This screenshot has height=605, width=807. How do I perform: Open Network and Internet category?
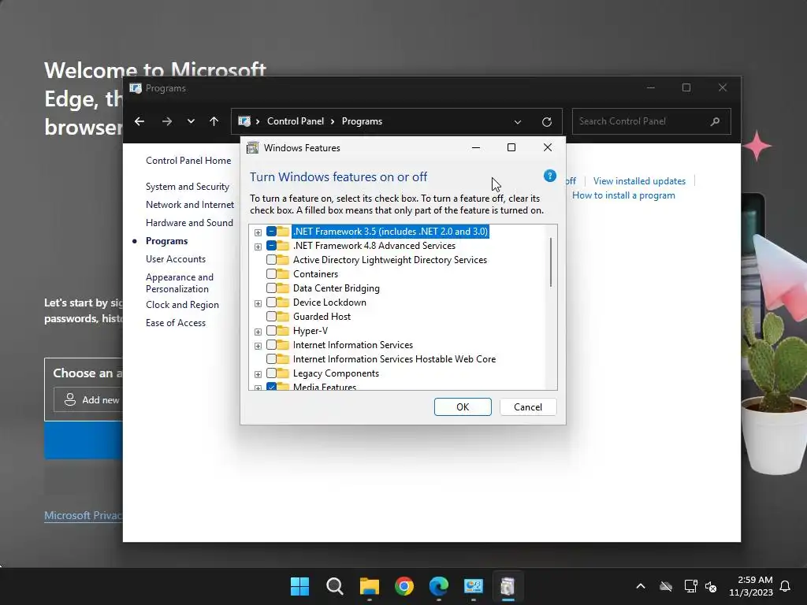coord(190,205)
